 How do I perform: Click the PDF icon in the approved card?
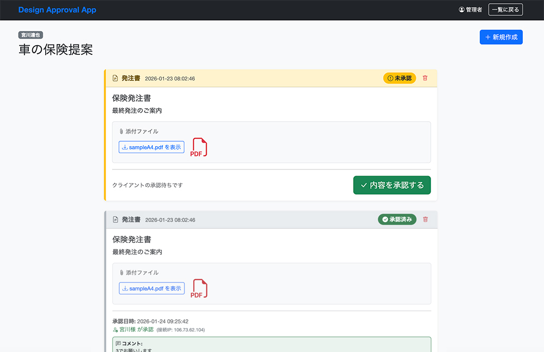pyautogui.click(x=198, y=288)
